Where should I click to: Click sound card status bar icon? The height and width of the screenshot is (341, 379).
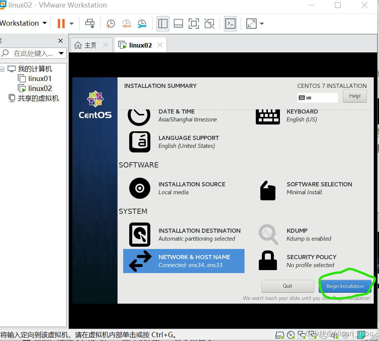335,335
